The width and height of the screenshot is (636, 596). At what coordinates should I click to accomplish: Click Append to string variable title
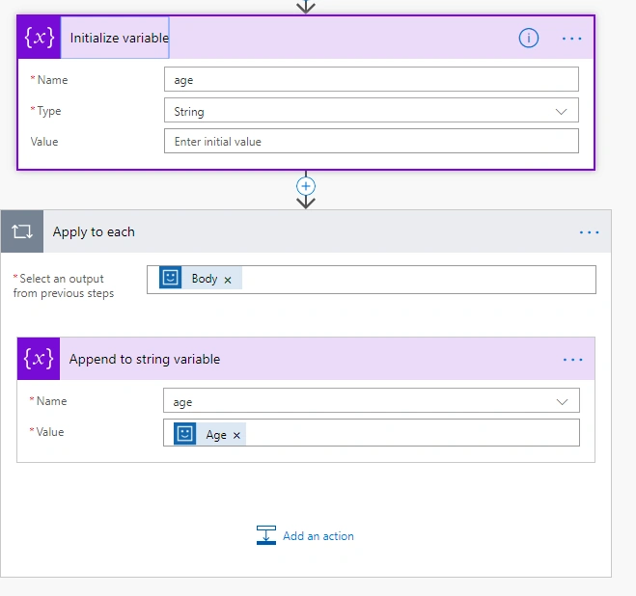click(145, 359)
